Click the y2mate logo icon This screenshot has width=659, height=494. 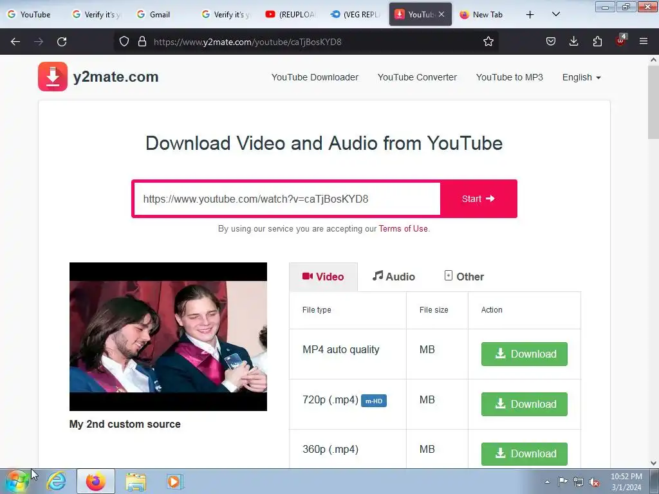(53, 77)
